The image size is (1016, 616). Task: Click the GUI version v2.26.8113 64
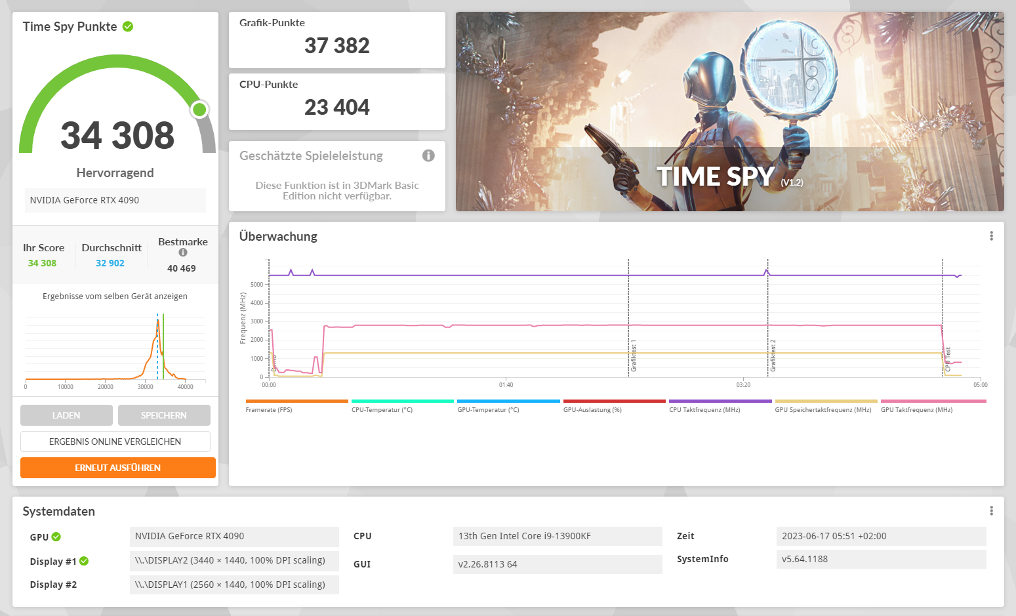[x=558, y=564]
